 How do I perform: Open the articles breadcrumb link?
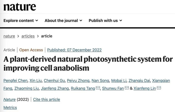point(28,36)
